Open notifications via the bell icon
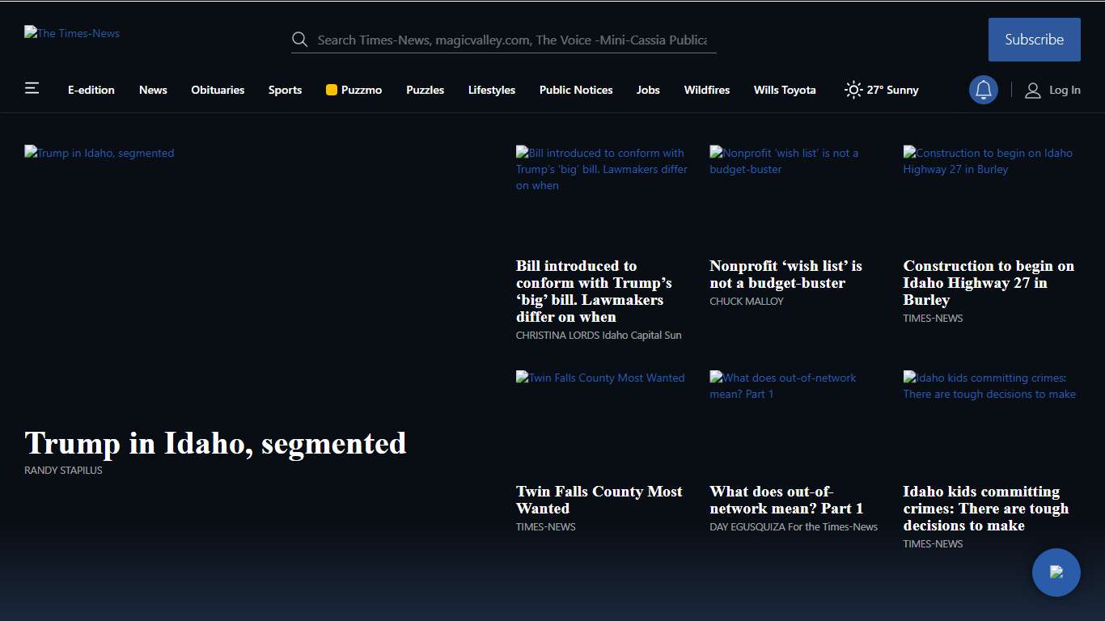Screen dimensions: 1105x621 (983, 90)
